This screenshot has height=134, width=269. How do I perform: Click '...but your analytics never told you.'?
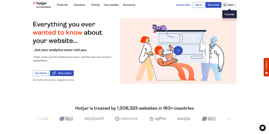[60, 50]
